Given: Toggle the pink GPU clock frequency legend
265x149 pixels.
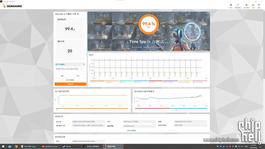Looking at the screenshot, I should [200, 81].
